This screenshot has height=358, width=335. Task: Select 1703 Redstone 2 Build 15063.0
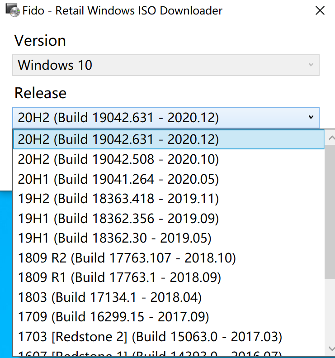tap(169, 337)
